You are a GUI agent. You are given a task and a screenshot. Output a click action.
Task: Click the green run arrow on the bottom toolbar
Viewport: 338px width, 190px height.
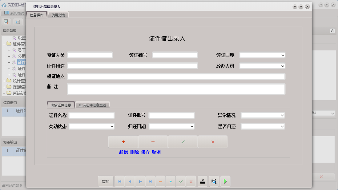coord(225,181)
